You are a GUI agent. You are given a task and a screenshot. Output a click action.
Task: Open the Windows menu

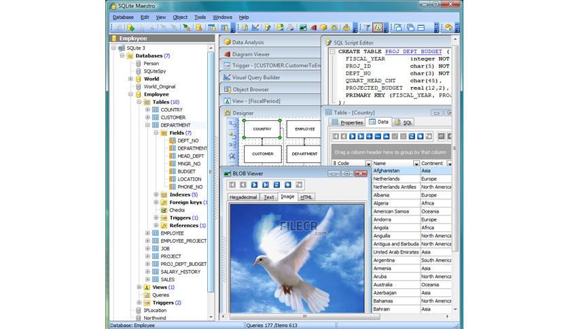(222, 17)
